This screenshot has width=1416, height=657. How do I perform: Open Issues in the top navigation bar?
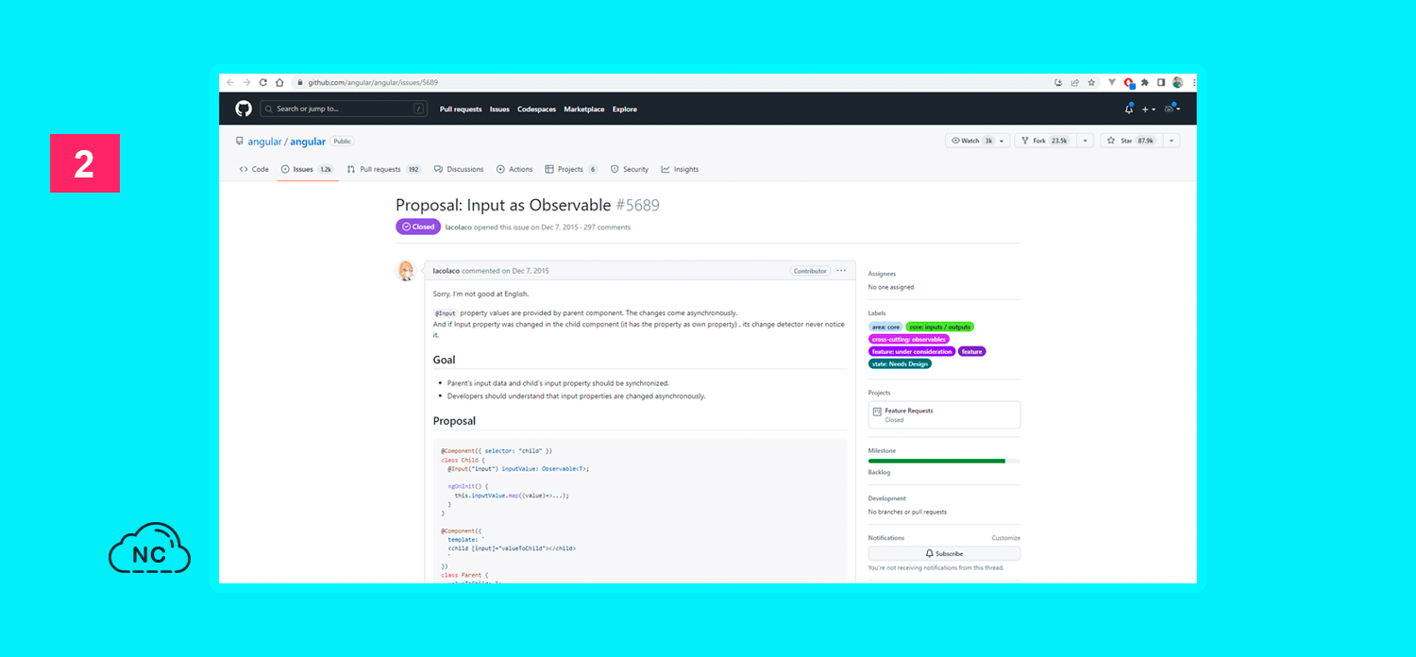point(499,109)
